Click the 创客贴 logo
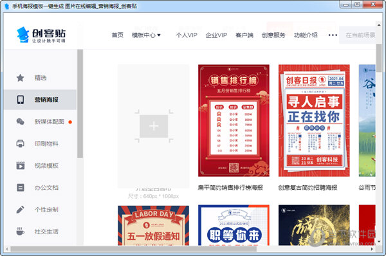 [41, 35]
